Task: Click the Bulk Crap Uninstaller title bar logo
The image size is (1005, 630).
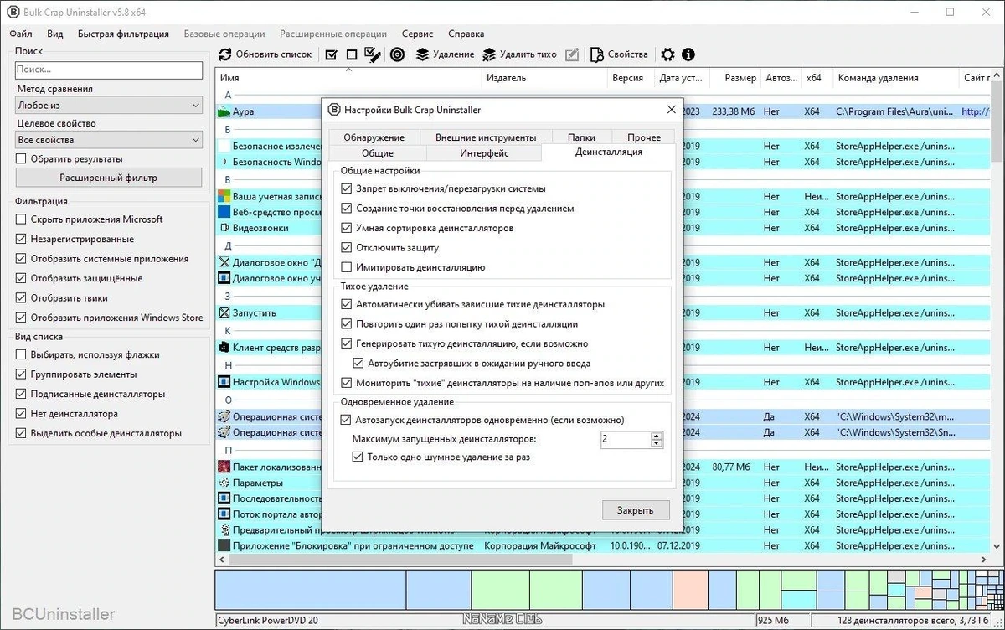Action: tap(13, 13)
